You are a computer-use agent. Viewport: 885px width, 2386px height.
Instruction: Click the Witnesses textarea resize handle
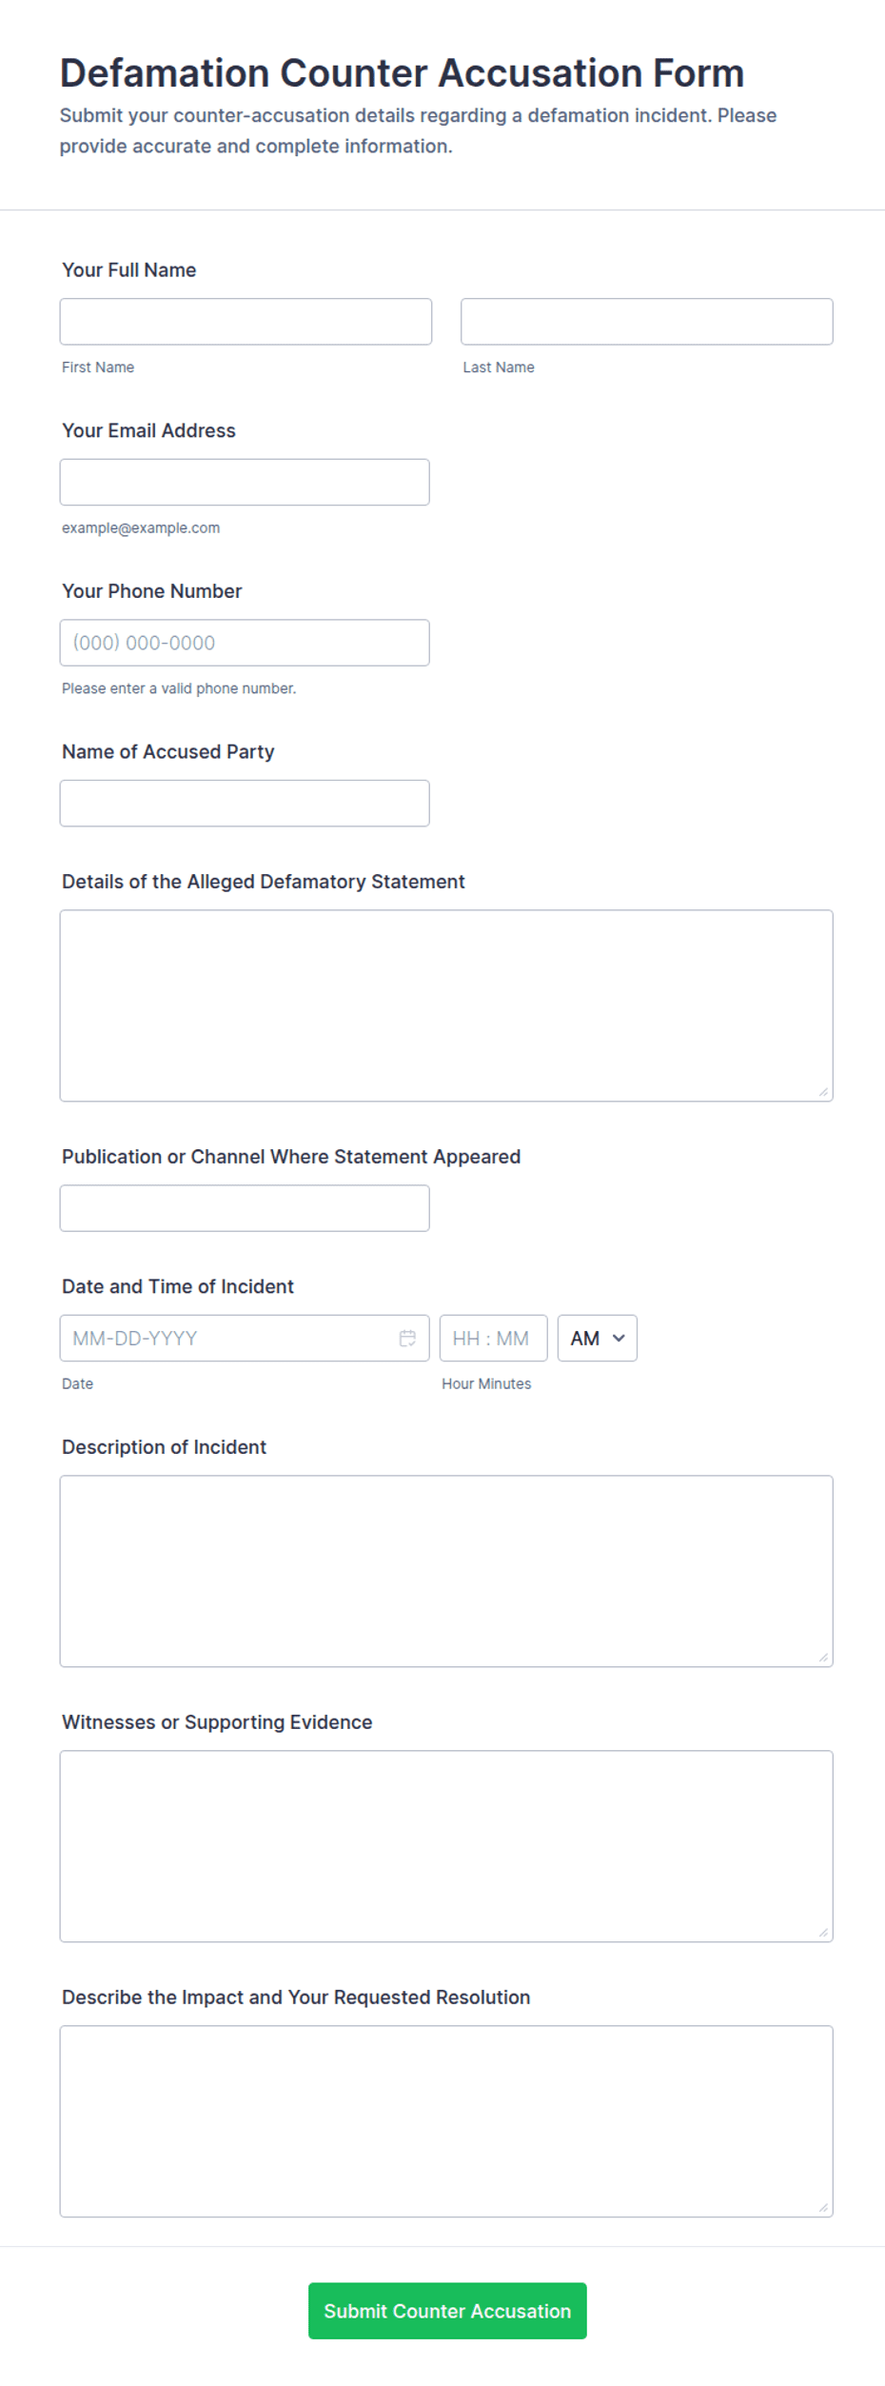(823, 1933)
